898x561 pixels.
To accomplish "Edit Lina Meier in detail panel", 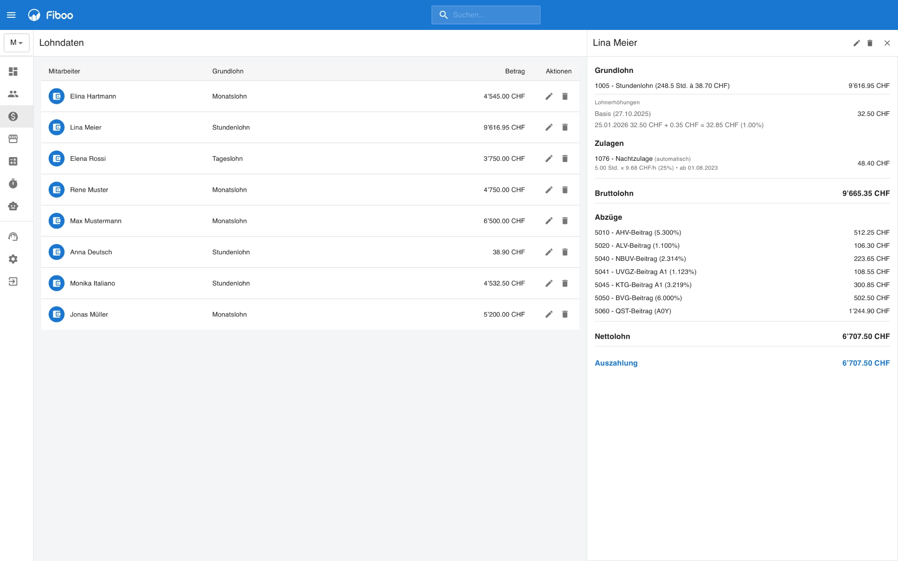I will tap(856, 43).
